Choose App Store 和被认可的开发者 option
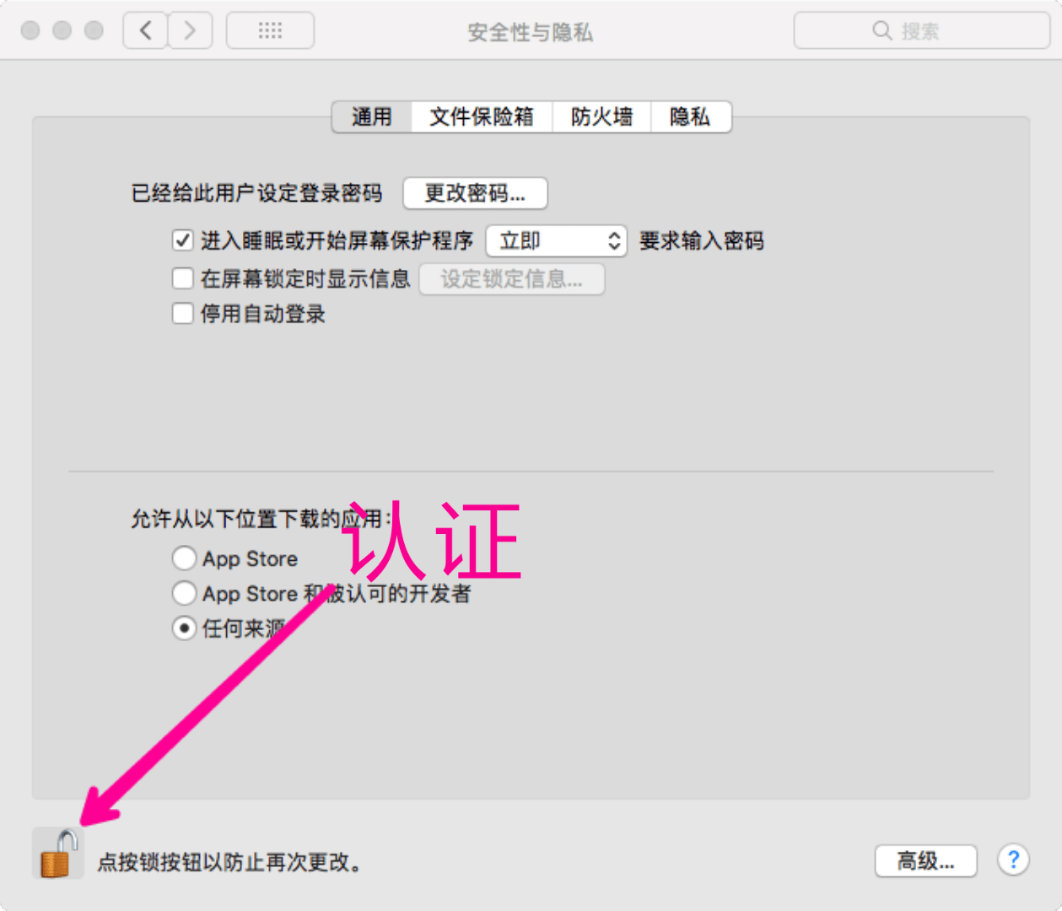1062x911 pixels. coord(185,593)
